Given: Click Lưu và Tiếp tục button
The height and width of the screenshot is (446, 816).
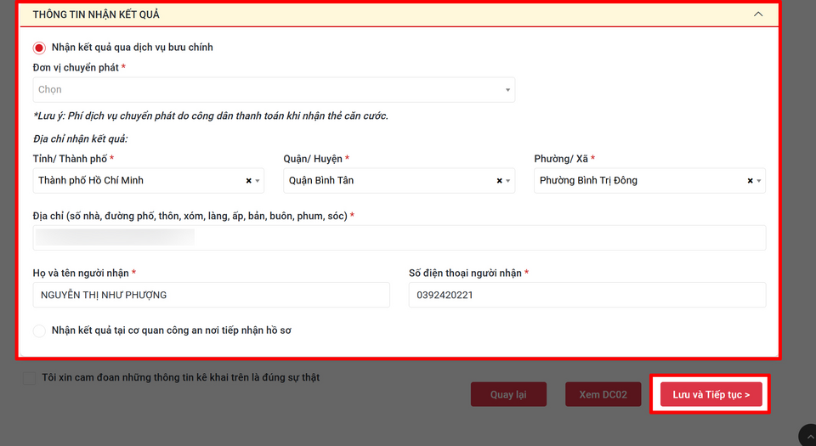Looking at the screenshot, I should point(711,395).
